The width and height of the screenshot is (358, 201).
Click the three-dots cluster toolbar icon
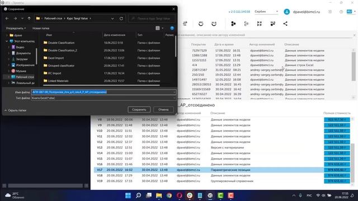click(x=233, y=23)
